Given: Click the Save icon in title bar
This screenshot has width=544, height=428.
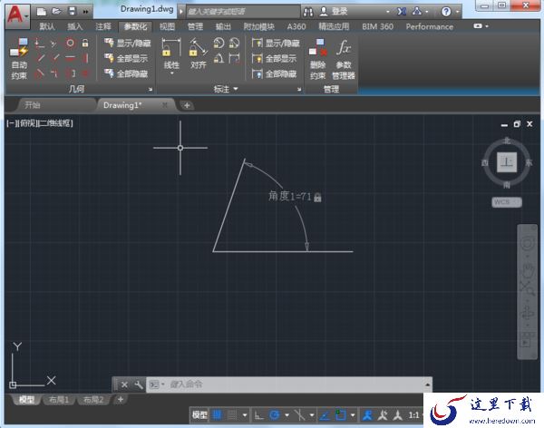Looking at the screenshot, I should (73, 12).
